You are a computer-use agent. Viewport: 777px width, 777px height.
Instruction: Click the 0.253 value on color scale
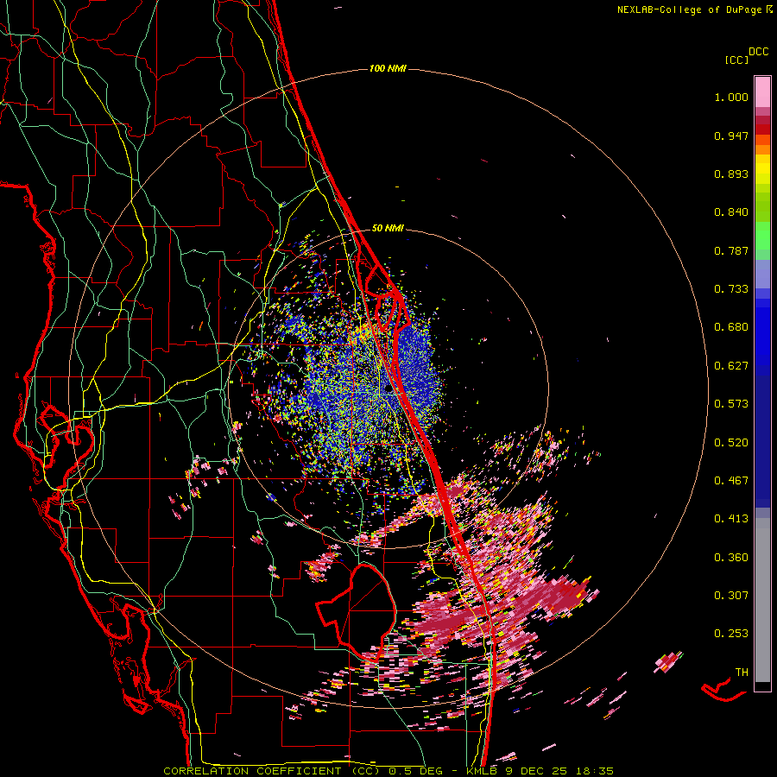(731, 634)
